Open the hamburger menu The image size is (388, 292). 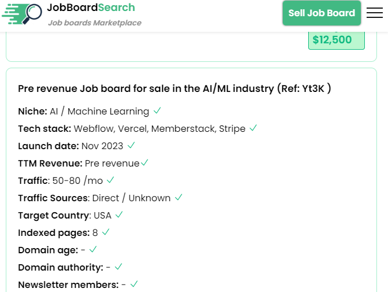pos(375,13)
